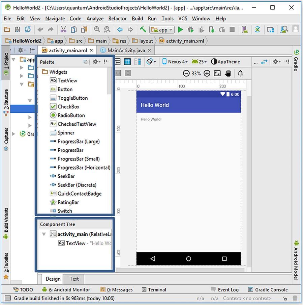Zoom out the layout preview
Image resolution: width=303 pixels, height=305 pixels.
point(186,73)
